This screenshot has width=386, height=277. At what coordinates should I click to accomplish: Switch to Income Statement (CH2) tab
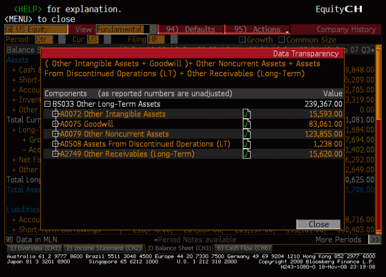tap(103, 248)
